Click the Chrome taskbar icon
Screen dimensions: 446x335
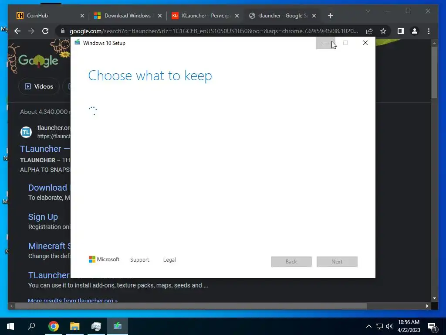(53, 326)
